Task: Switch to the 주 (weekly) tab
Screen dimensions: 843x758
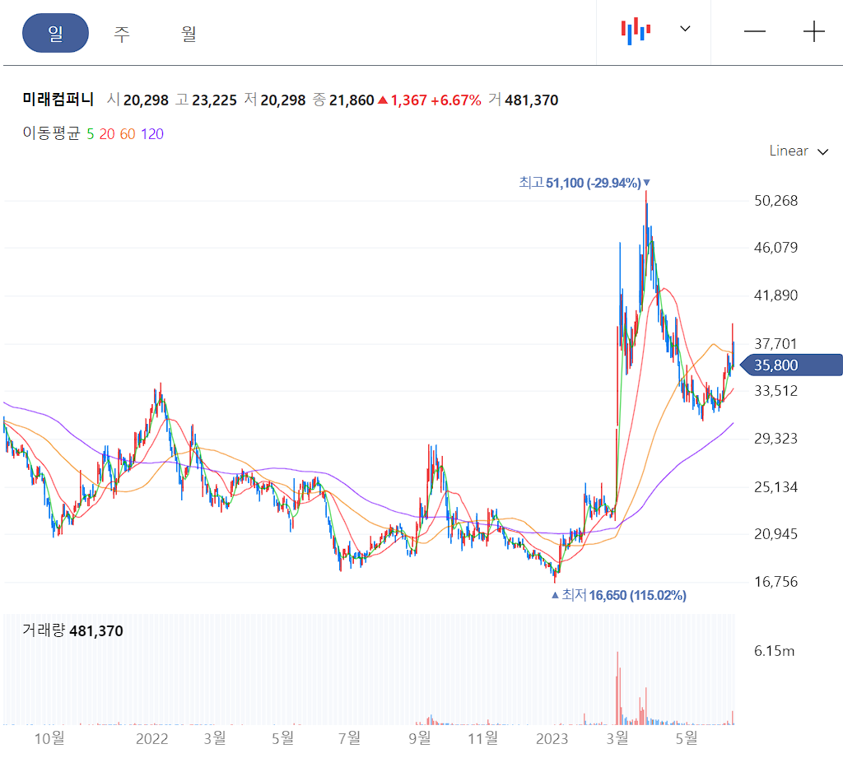Action: point(121,33)
